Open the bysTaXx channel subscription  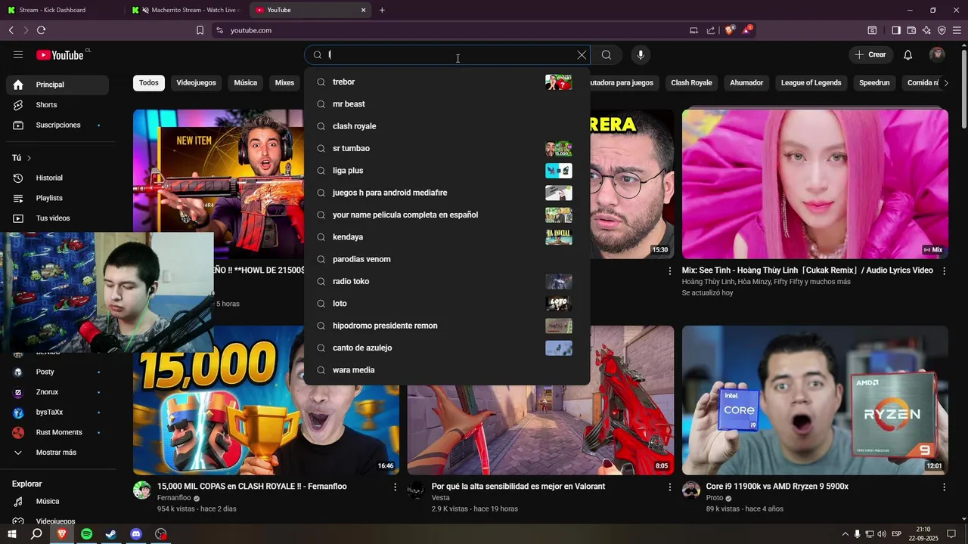tap(57, 413)
